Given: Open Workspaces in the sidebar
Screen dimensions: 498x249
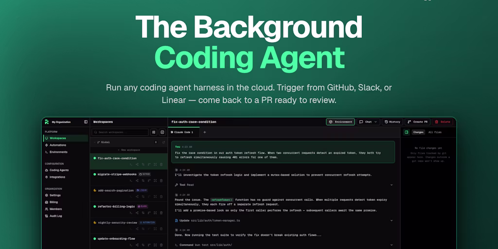Looking at the screenshot, I should pyautogui.click(x=66, y=138).
